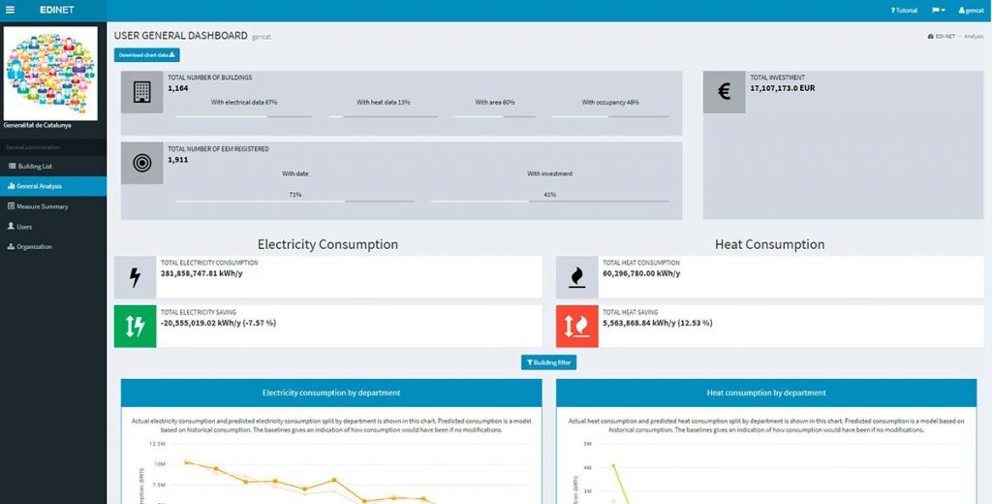Click the green electricity saving icon
Image resolution: width=992 pixels, height=504 pixels.
click(x=135, y=327)
